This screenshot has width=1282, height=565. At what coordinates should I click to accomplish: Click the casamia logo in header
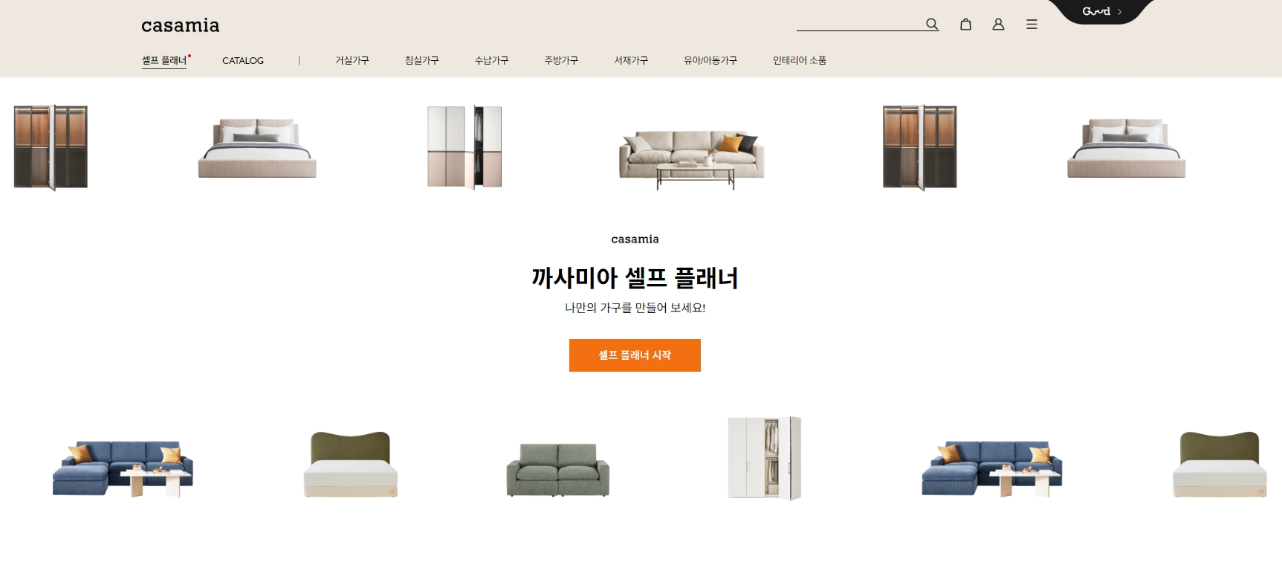click(x=181, y=25)
